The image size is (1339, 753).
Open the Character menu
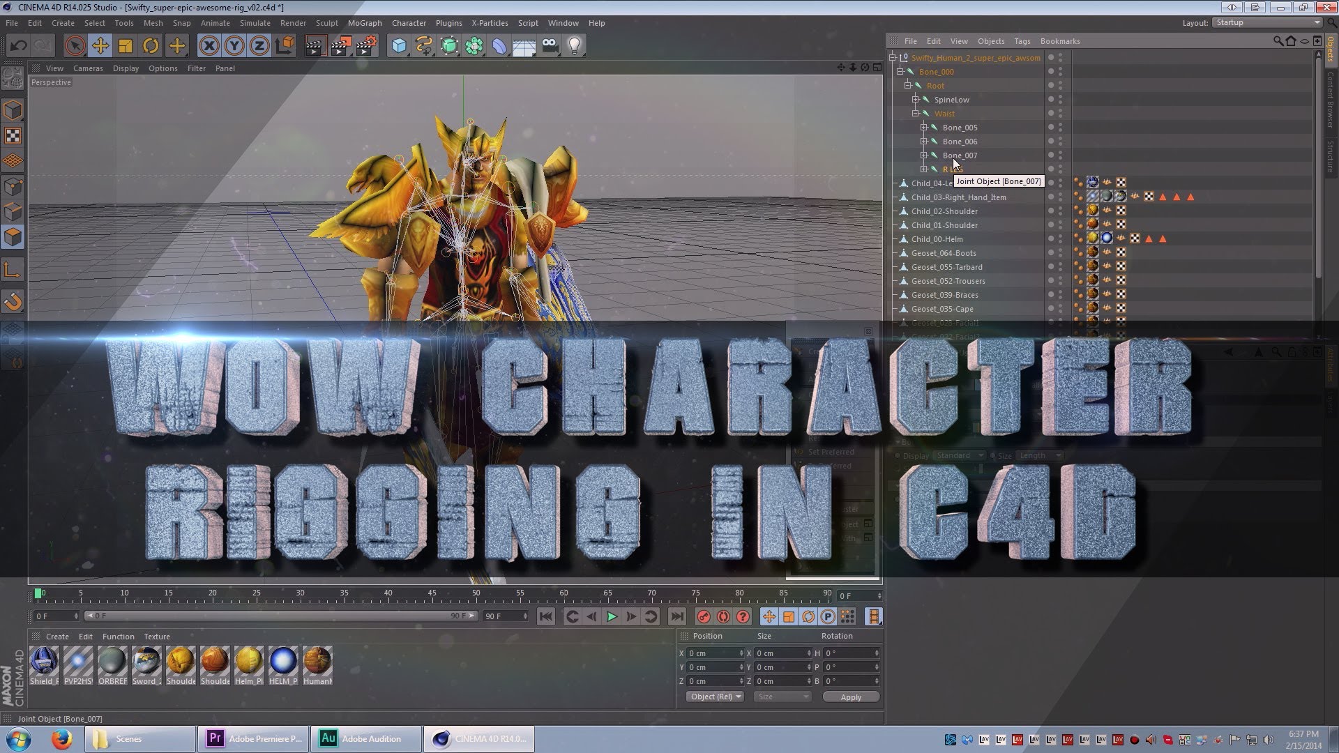click(x=409, y=23)
